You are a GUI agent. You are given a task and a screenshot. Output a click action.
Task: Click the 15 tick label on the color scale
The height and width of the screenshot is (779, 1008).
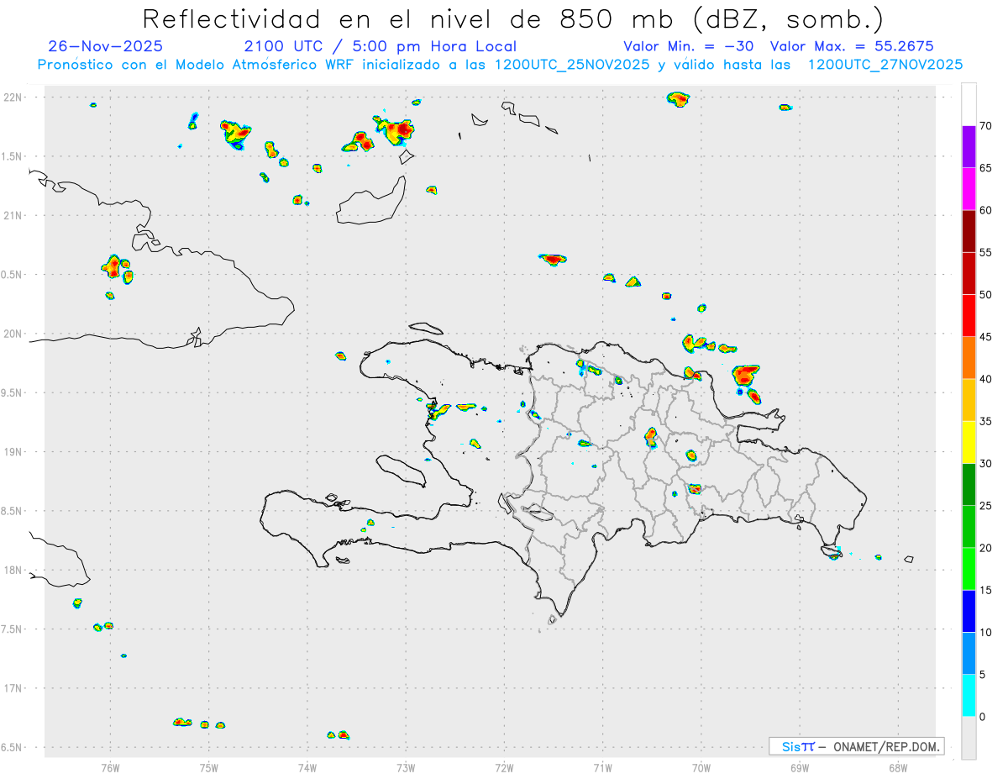click(986, 591)
